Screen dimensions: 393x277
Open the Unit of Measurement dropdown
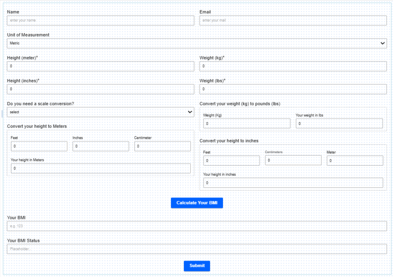pos(196,43)
